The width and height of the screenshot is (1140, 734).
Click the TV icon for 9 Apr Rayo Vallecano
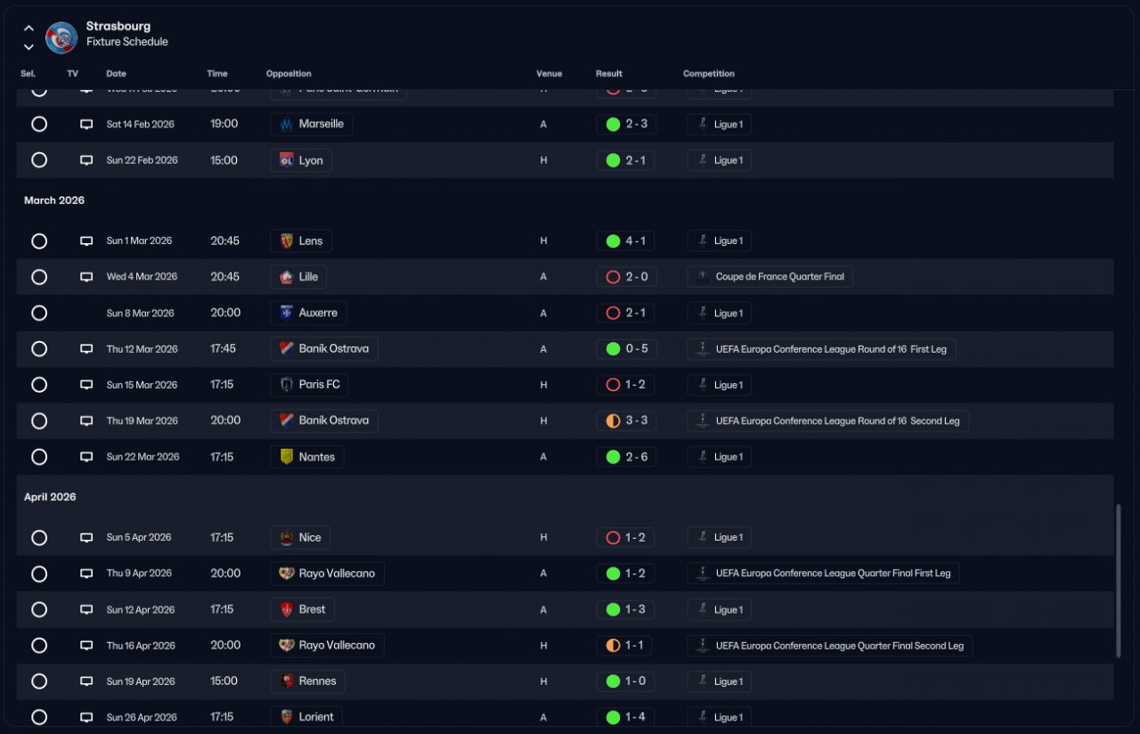tap(86, 574)
